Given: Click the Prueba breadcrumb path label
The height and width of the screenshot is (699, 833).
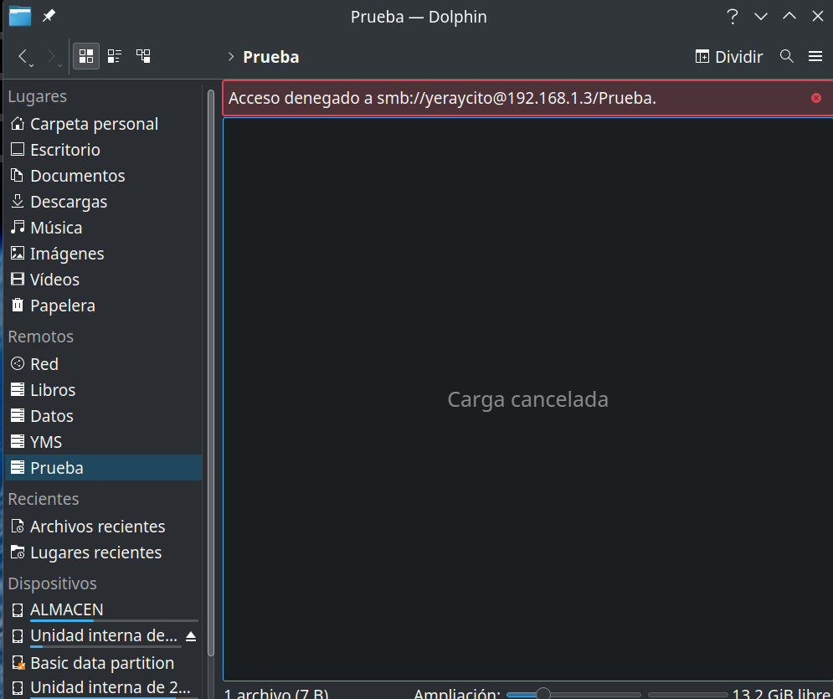Looking at the screenshot, I should (271, 57).
